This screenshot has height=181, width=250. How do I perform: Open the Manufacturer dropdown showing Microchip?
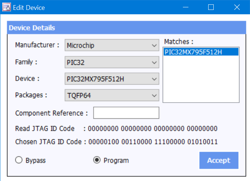pyautogui.click(x=112, y=46)
